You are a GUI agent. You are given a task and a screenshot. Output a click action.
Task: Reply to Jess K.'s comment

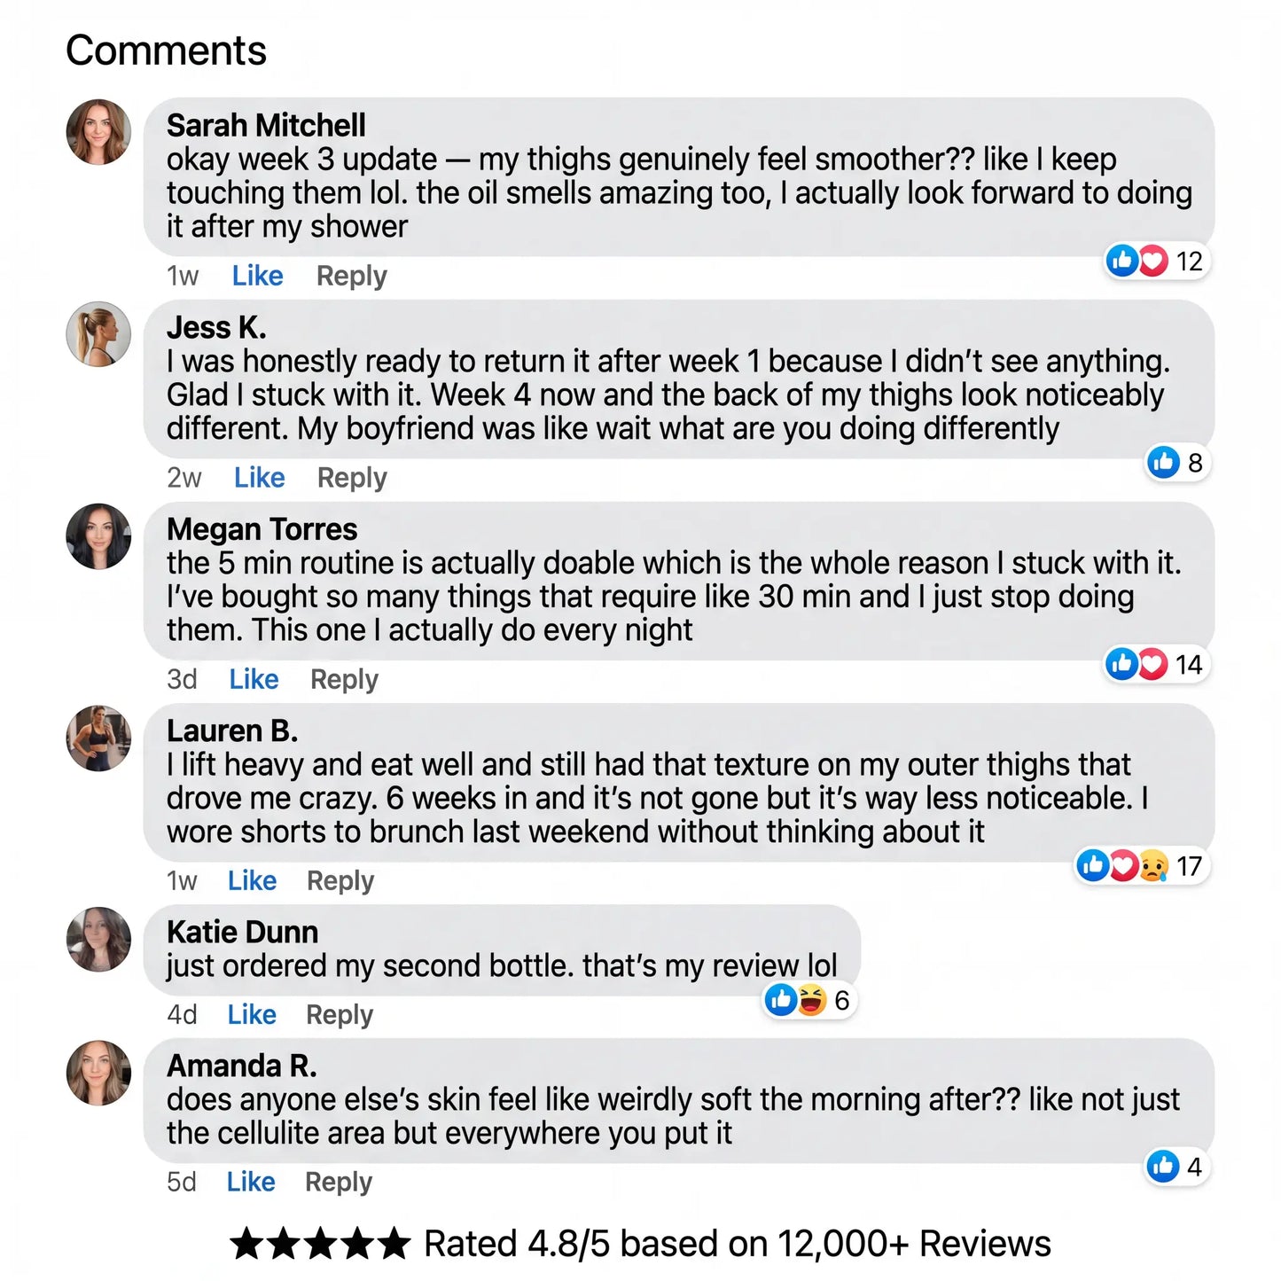pos(352,478)
